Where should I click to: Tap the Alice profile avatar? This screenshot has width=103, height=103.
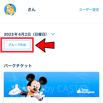10,10
